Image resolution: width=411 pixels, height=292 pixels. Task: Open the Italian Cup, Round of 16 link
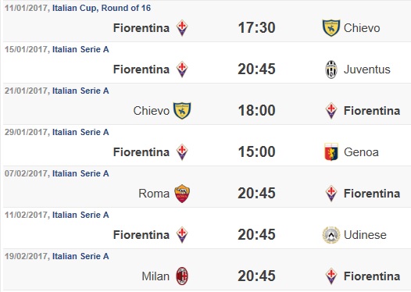102,8
